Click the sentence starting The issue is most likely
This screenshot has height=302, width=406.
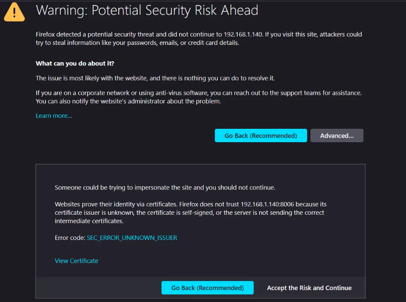tap(155, 78)
